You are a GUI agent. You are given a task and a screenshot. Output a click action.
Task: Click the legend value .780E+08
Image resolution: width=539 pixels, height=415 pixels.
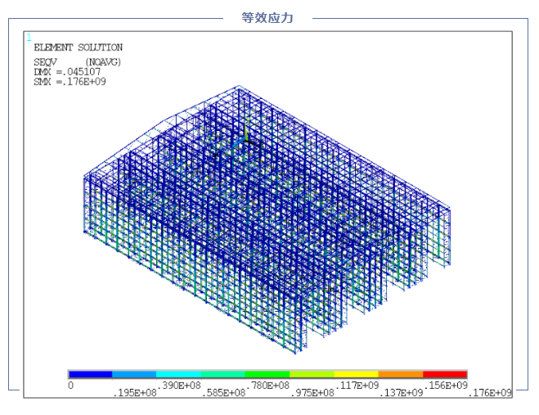(267, 386)
